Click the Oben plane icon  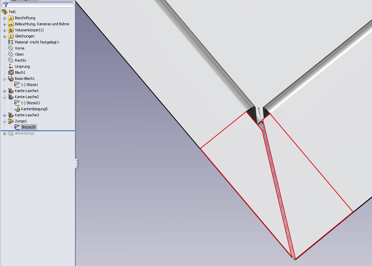(x=11, y=54)
